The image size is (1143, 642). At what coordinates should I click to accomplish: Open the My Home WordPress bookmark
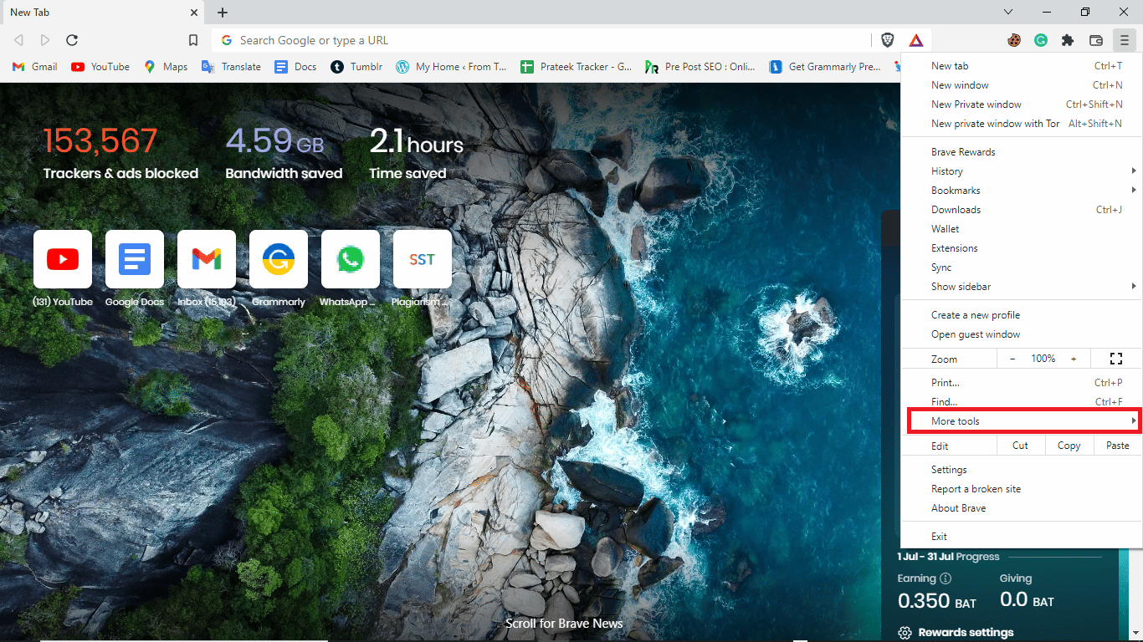pos(451,67)
